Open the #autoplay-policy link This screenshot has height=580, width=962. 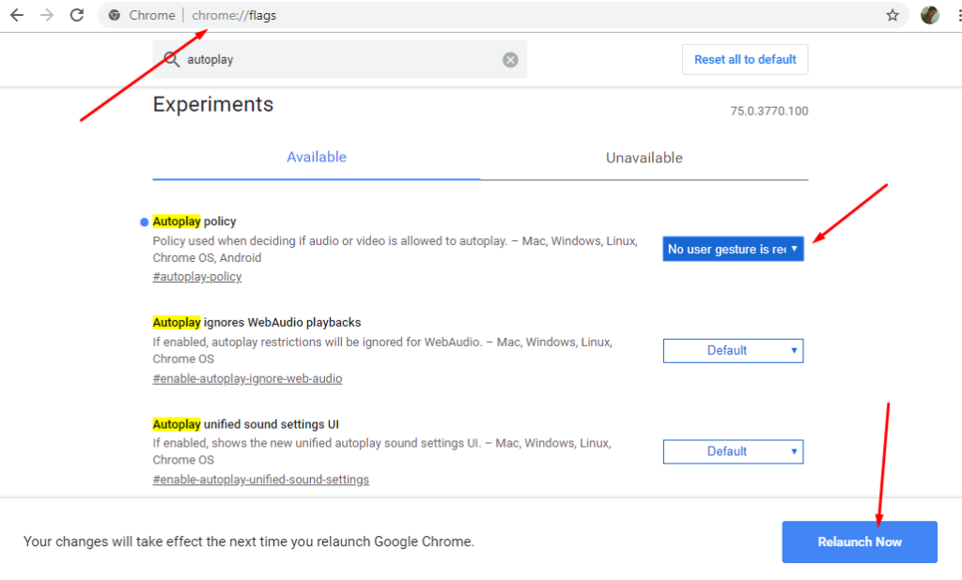pyautogui.click(x=197, y=277)
